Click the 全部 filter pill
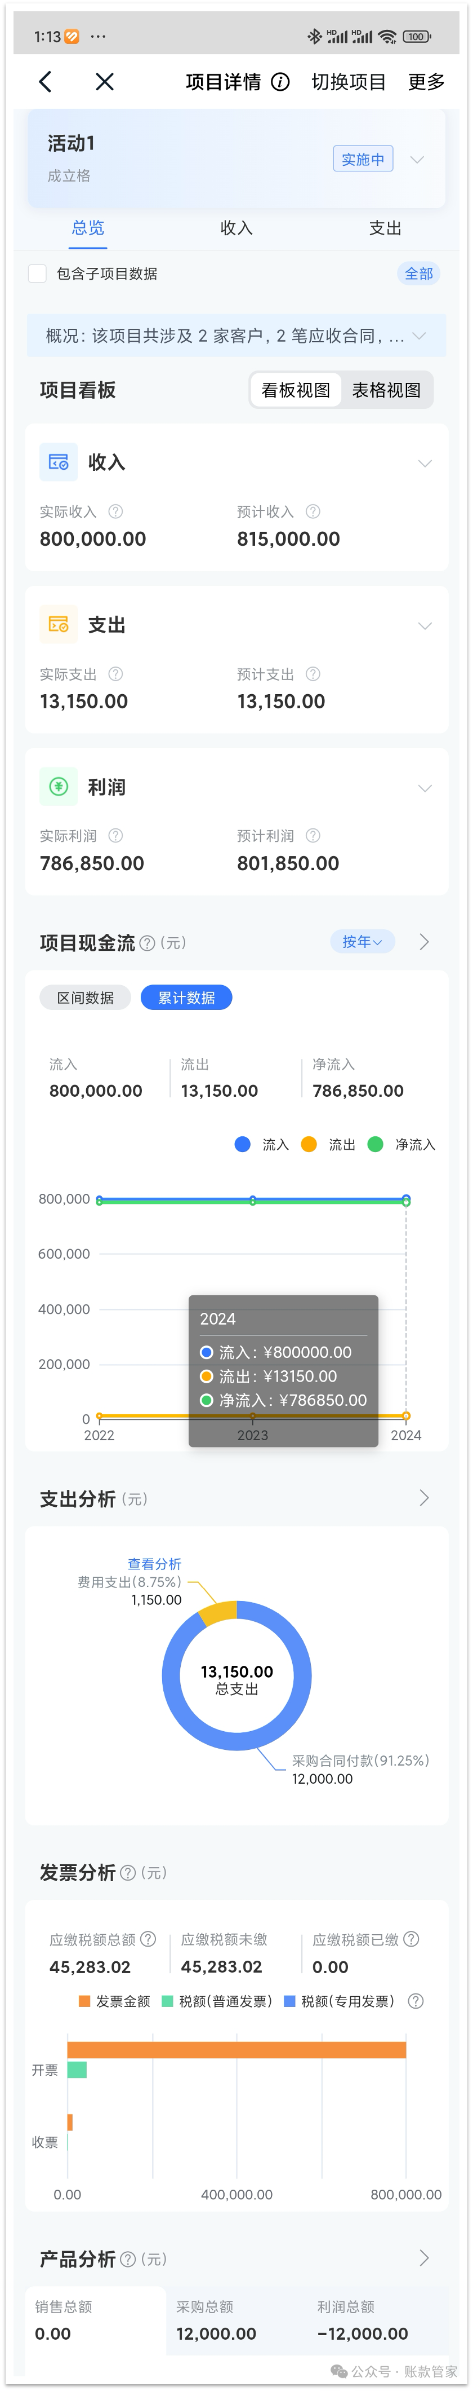This screenshot has width=473, height=2391. 418,273
